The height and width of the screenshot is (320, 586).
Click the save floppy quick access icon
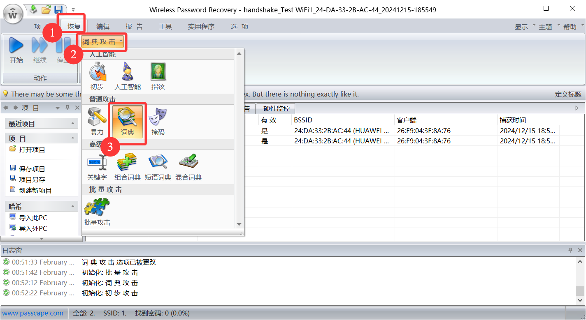click(x=58, y=9)
